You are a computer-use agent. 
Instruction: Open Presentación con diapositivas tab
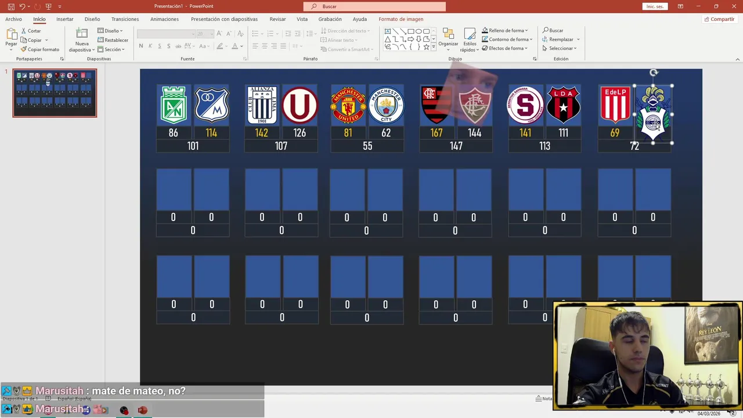[224, 19]
